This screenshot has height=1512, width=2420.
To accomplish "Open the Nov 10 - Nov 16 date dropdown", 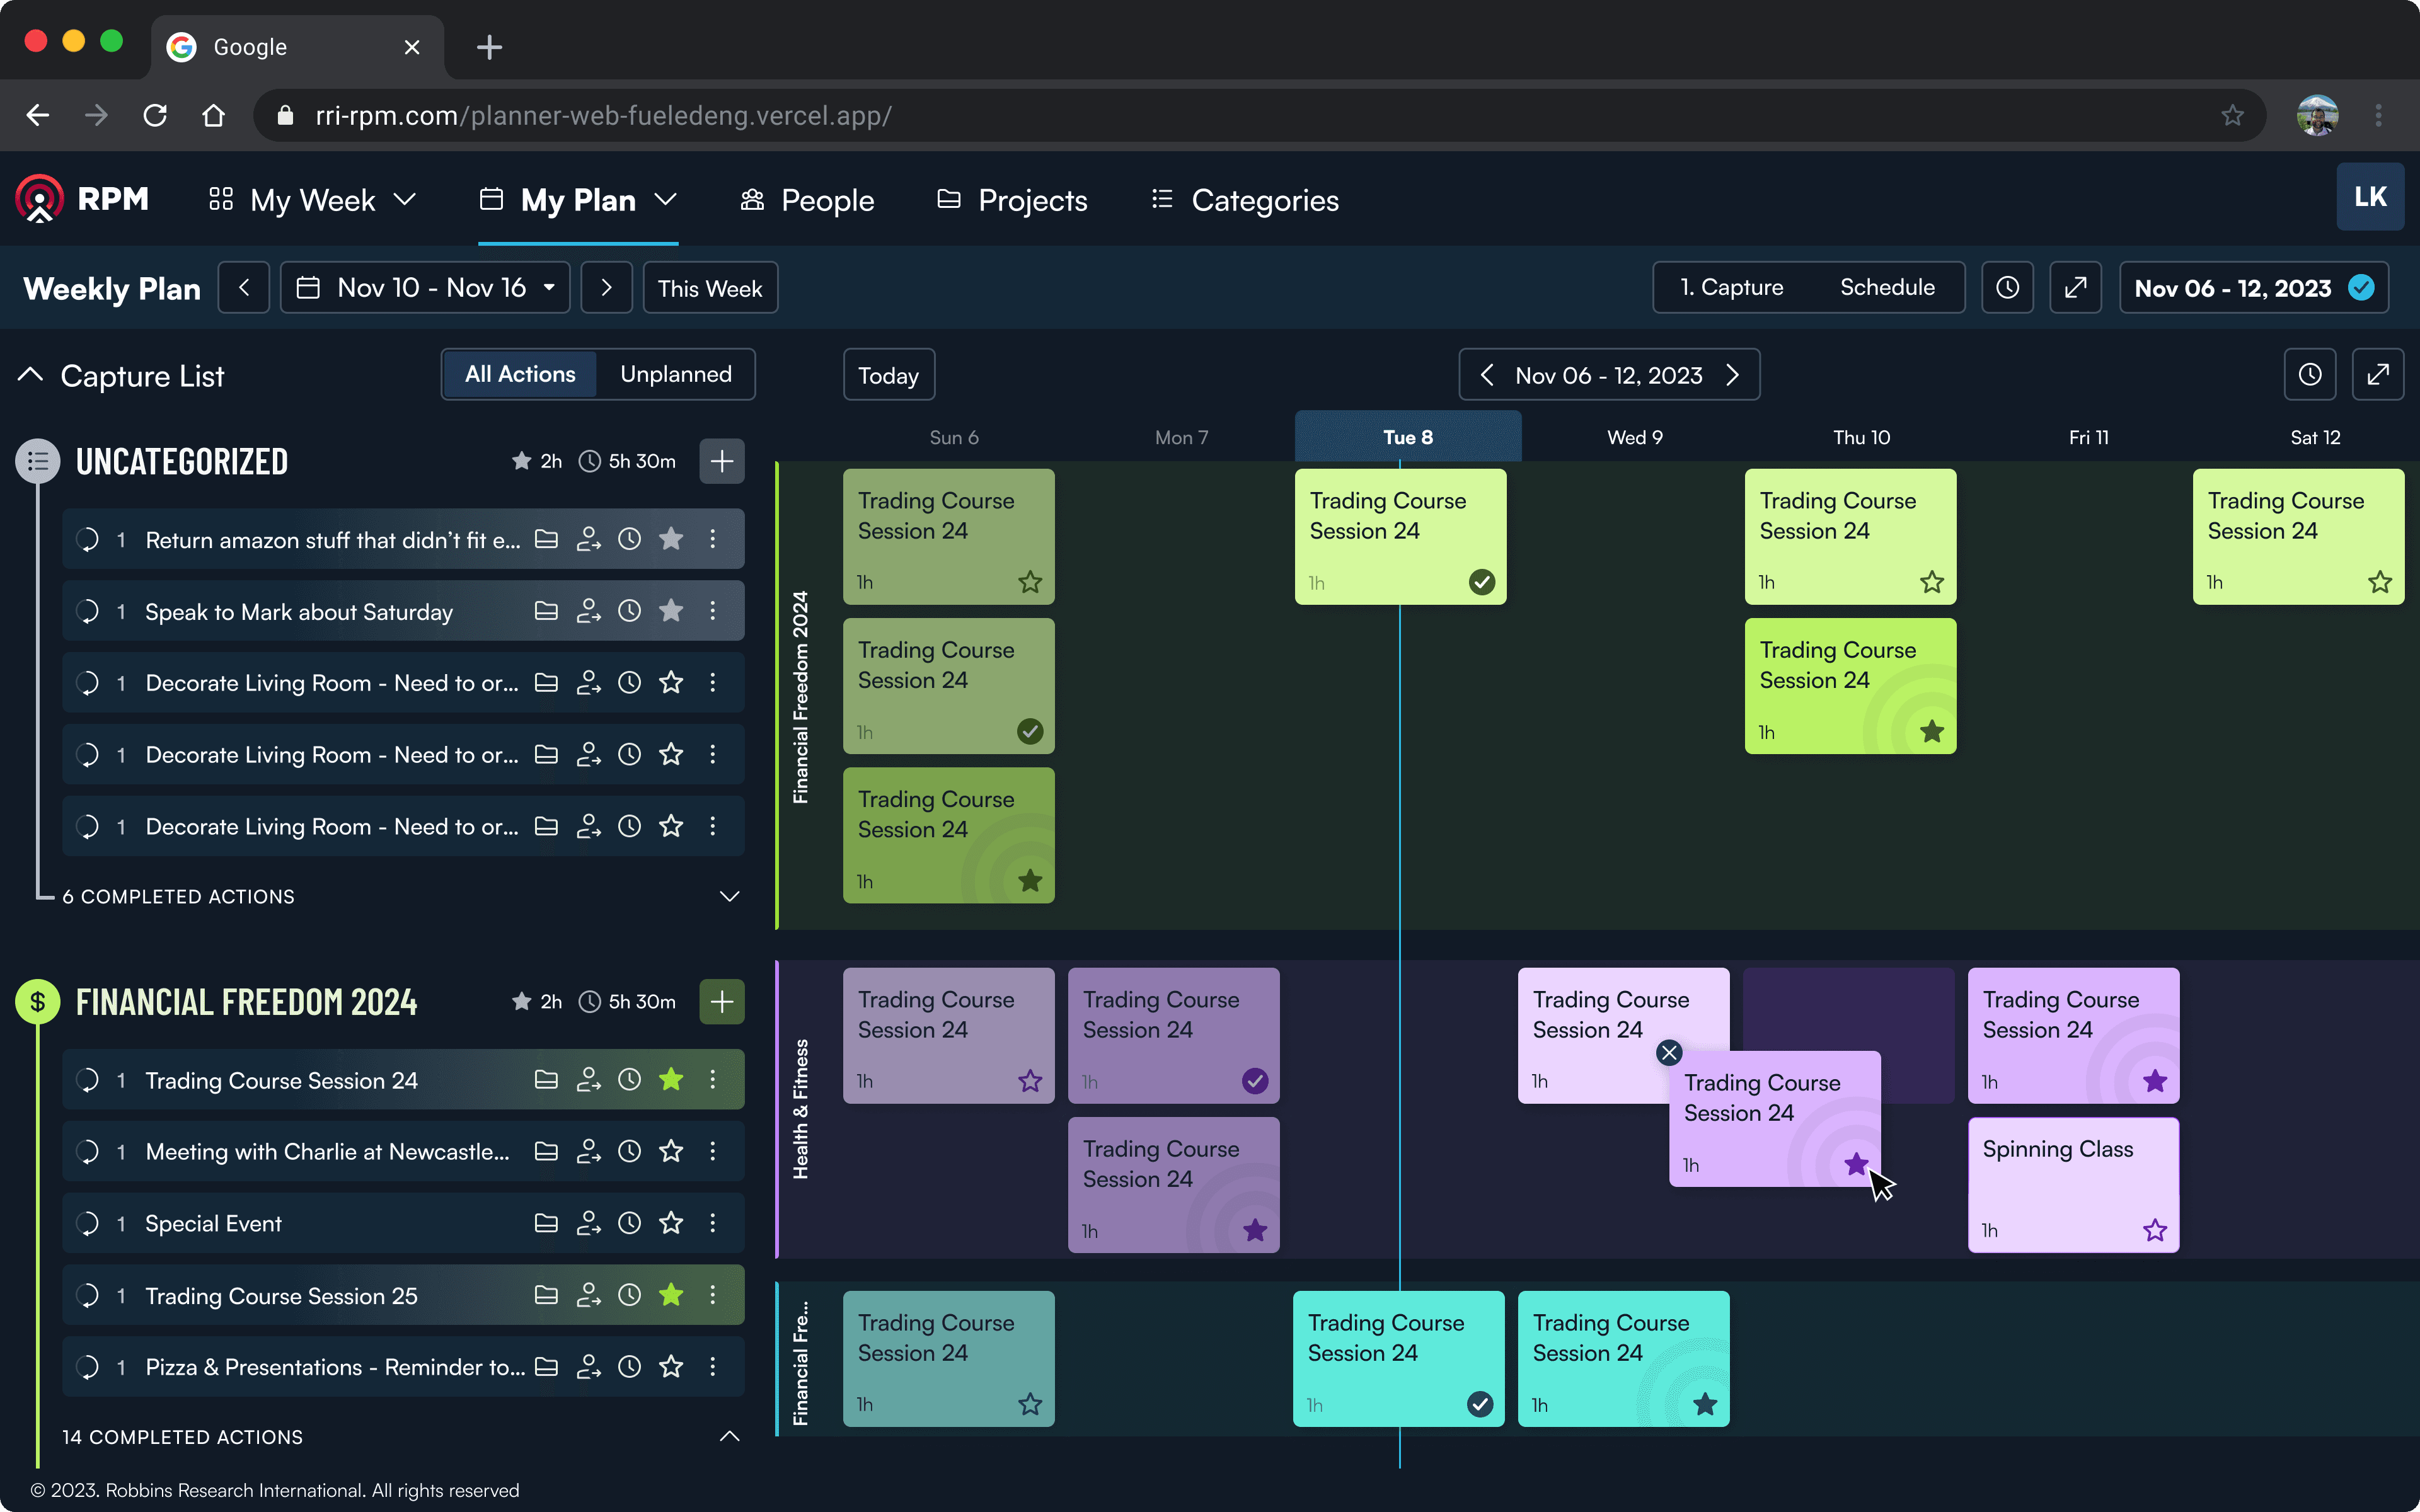I will click(425, 288).
